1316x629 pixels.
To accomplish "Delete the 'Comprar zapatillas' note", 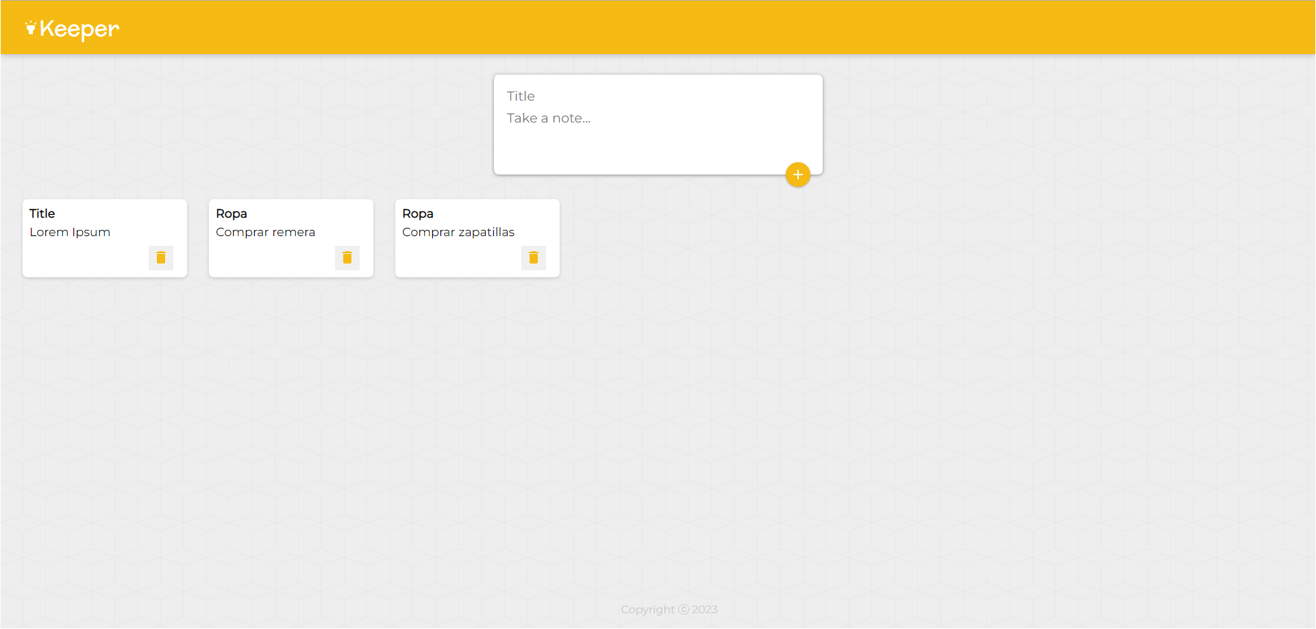I will click(x=534, y=257).
